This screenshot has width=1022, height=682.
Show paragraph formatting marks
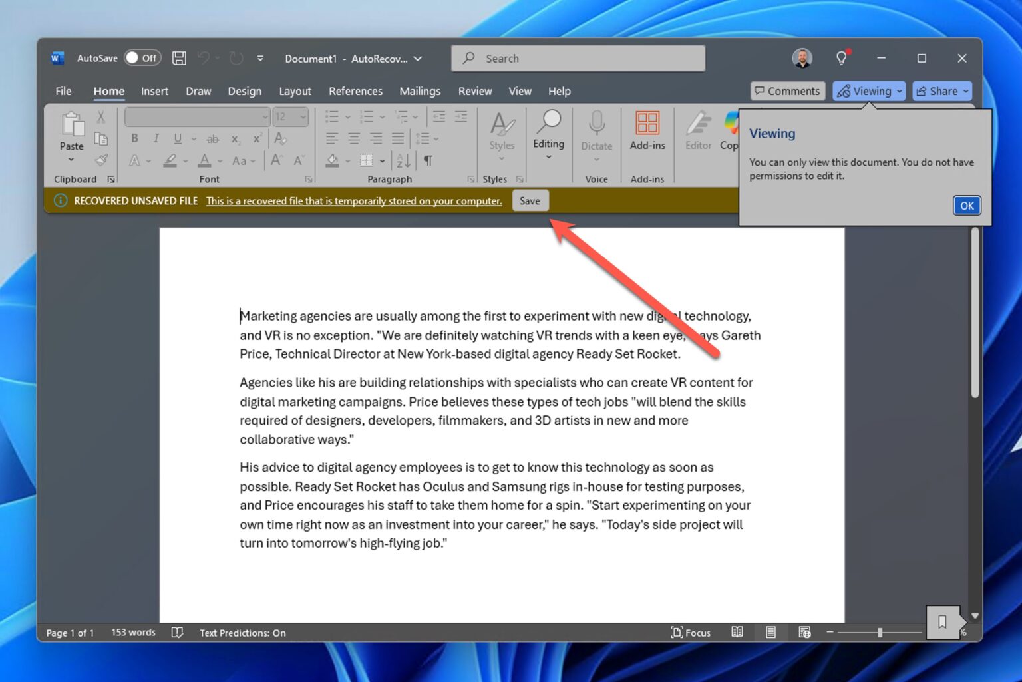(x=428, y=160)
